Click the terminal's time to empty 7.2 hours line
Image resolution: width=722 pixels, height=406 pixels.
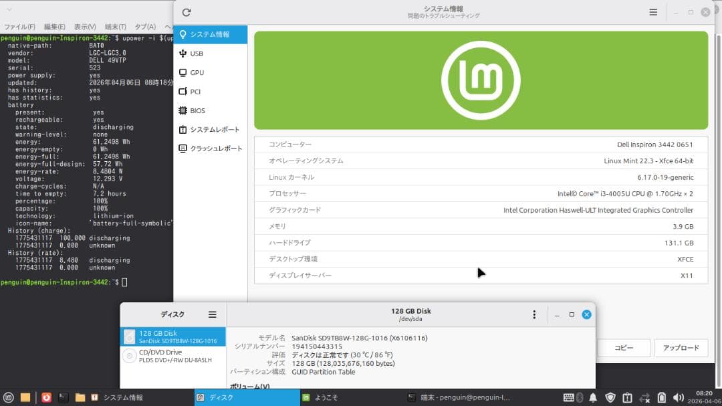70,193
